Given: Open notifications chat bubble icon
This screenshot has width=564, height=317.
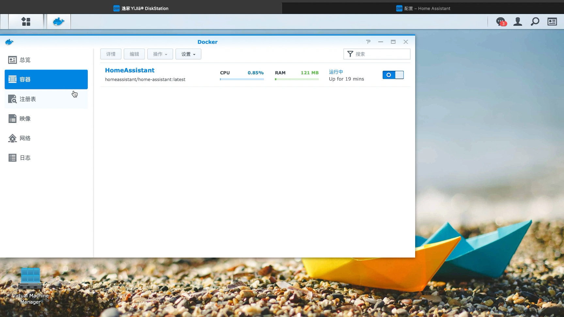Looking at the screenshot, I should pyautogui.click(x=501, y=22).
